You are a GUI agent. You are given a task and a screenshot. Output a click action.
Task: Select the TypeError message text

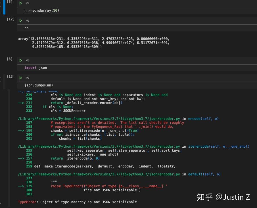click(77, 202)
